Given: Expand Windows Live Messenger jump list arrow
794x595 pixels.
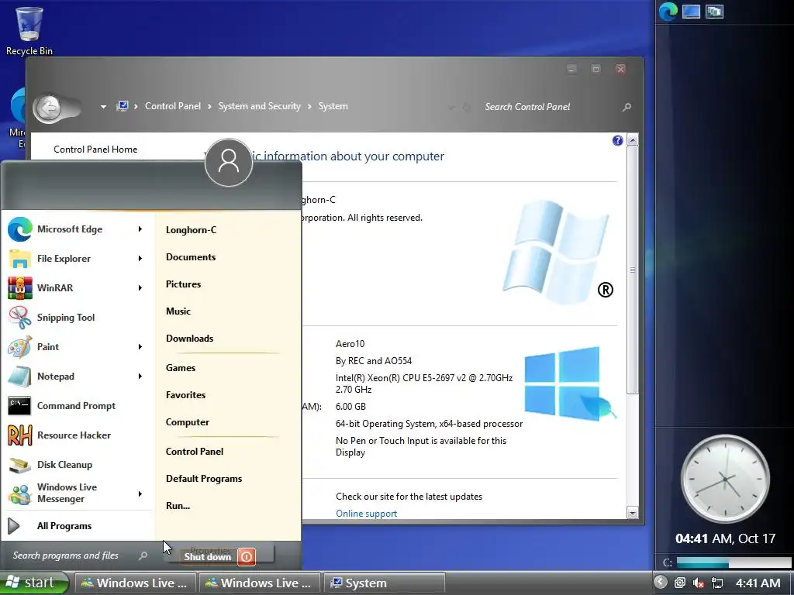Looking at the screenshot, I should pyautogui.click(x=140, y=494).
